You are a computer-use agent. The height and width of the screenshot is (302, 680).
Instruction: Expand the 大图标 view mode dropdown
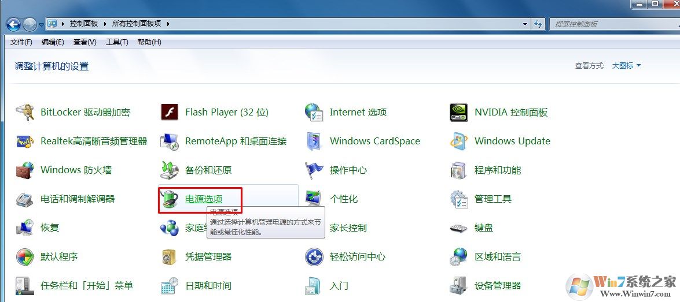(x=626, y=66)
